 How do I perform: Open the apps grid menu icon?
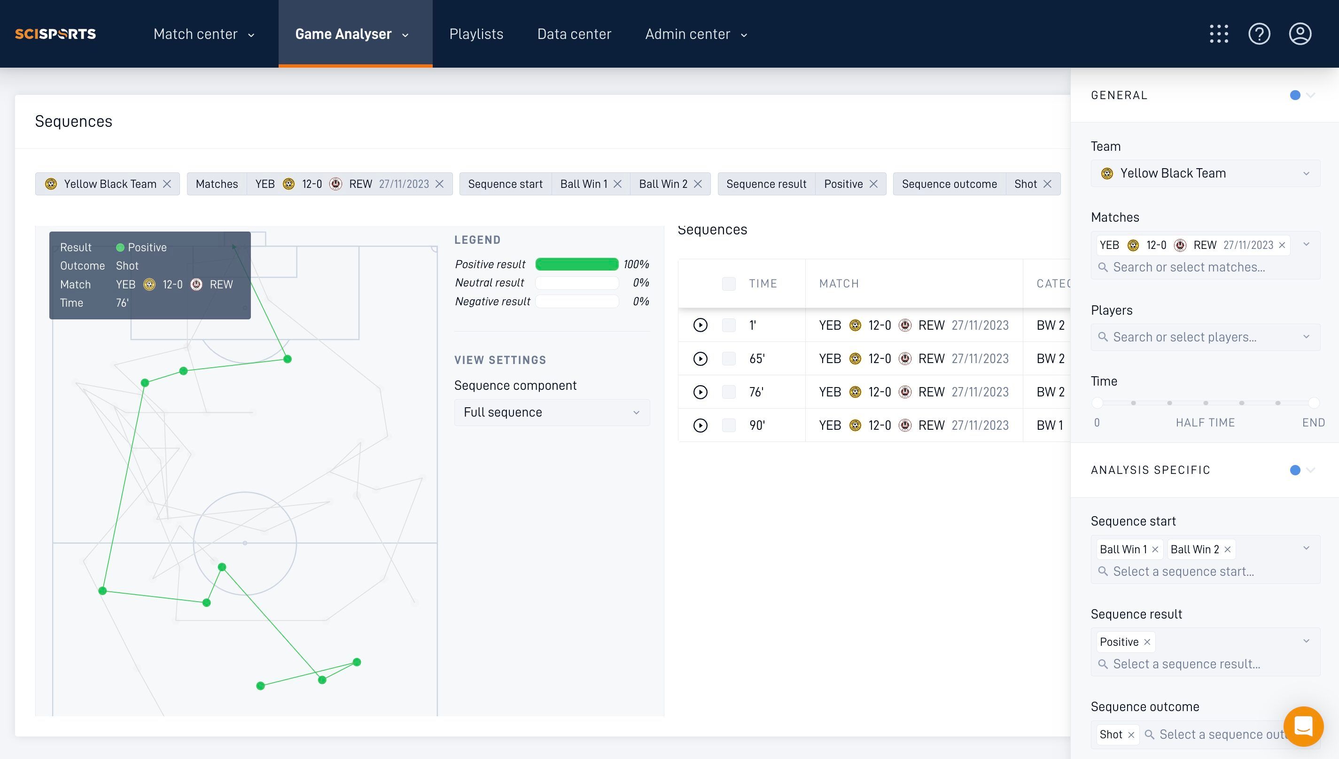pos(1219,34)
